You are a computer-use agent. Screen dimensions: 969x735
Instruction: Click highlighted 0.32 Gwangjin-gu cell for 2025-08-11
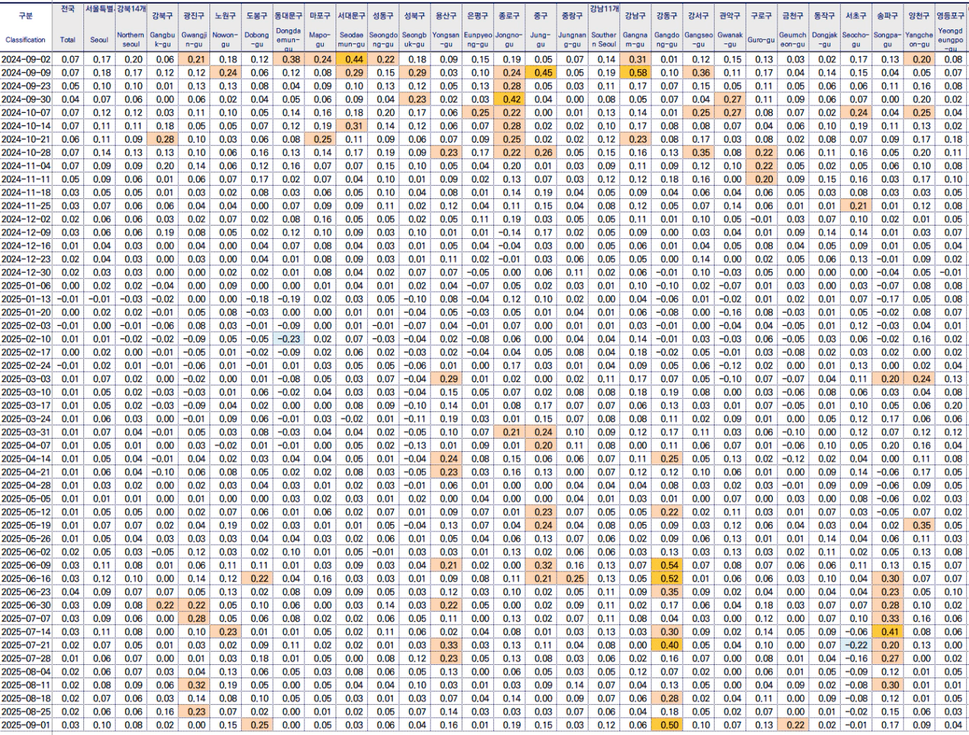point(193,684)
